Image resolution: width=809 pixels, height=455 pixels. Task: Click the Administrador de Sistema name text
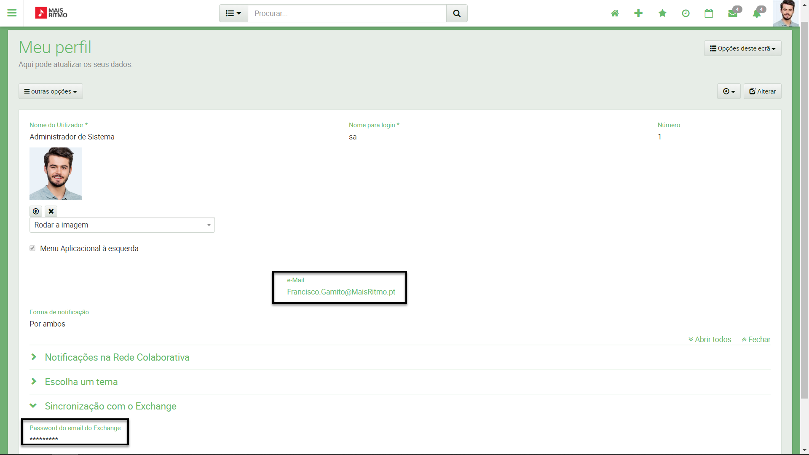pos(72,137)
